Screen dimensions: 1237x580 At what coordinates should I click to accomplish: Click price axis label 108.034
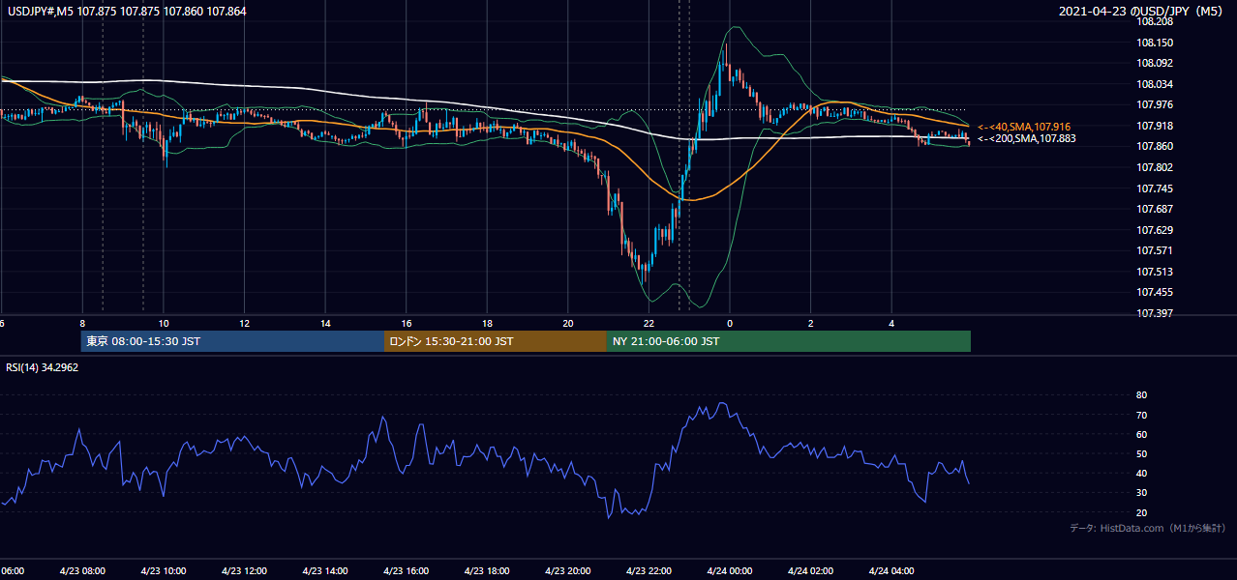tap(1155, 84)
